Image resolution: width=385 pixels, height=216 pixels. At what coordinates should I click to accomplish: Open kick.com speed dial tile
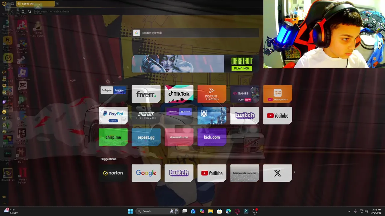tap(212, 137)
